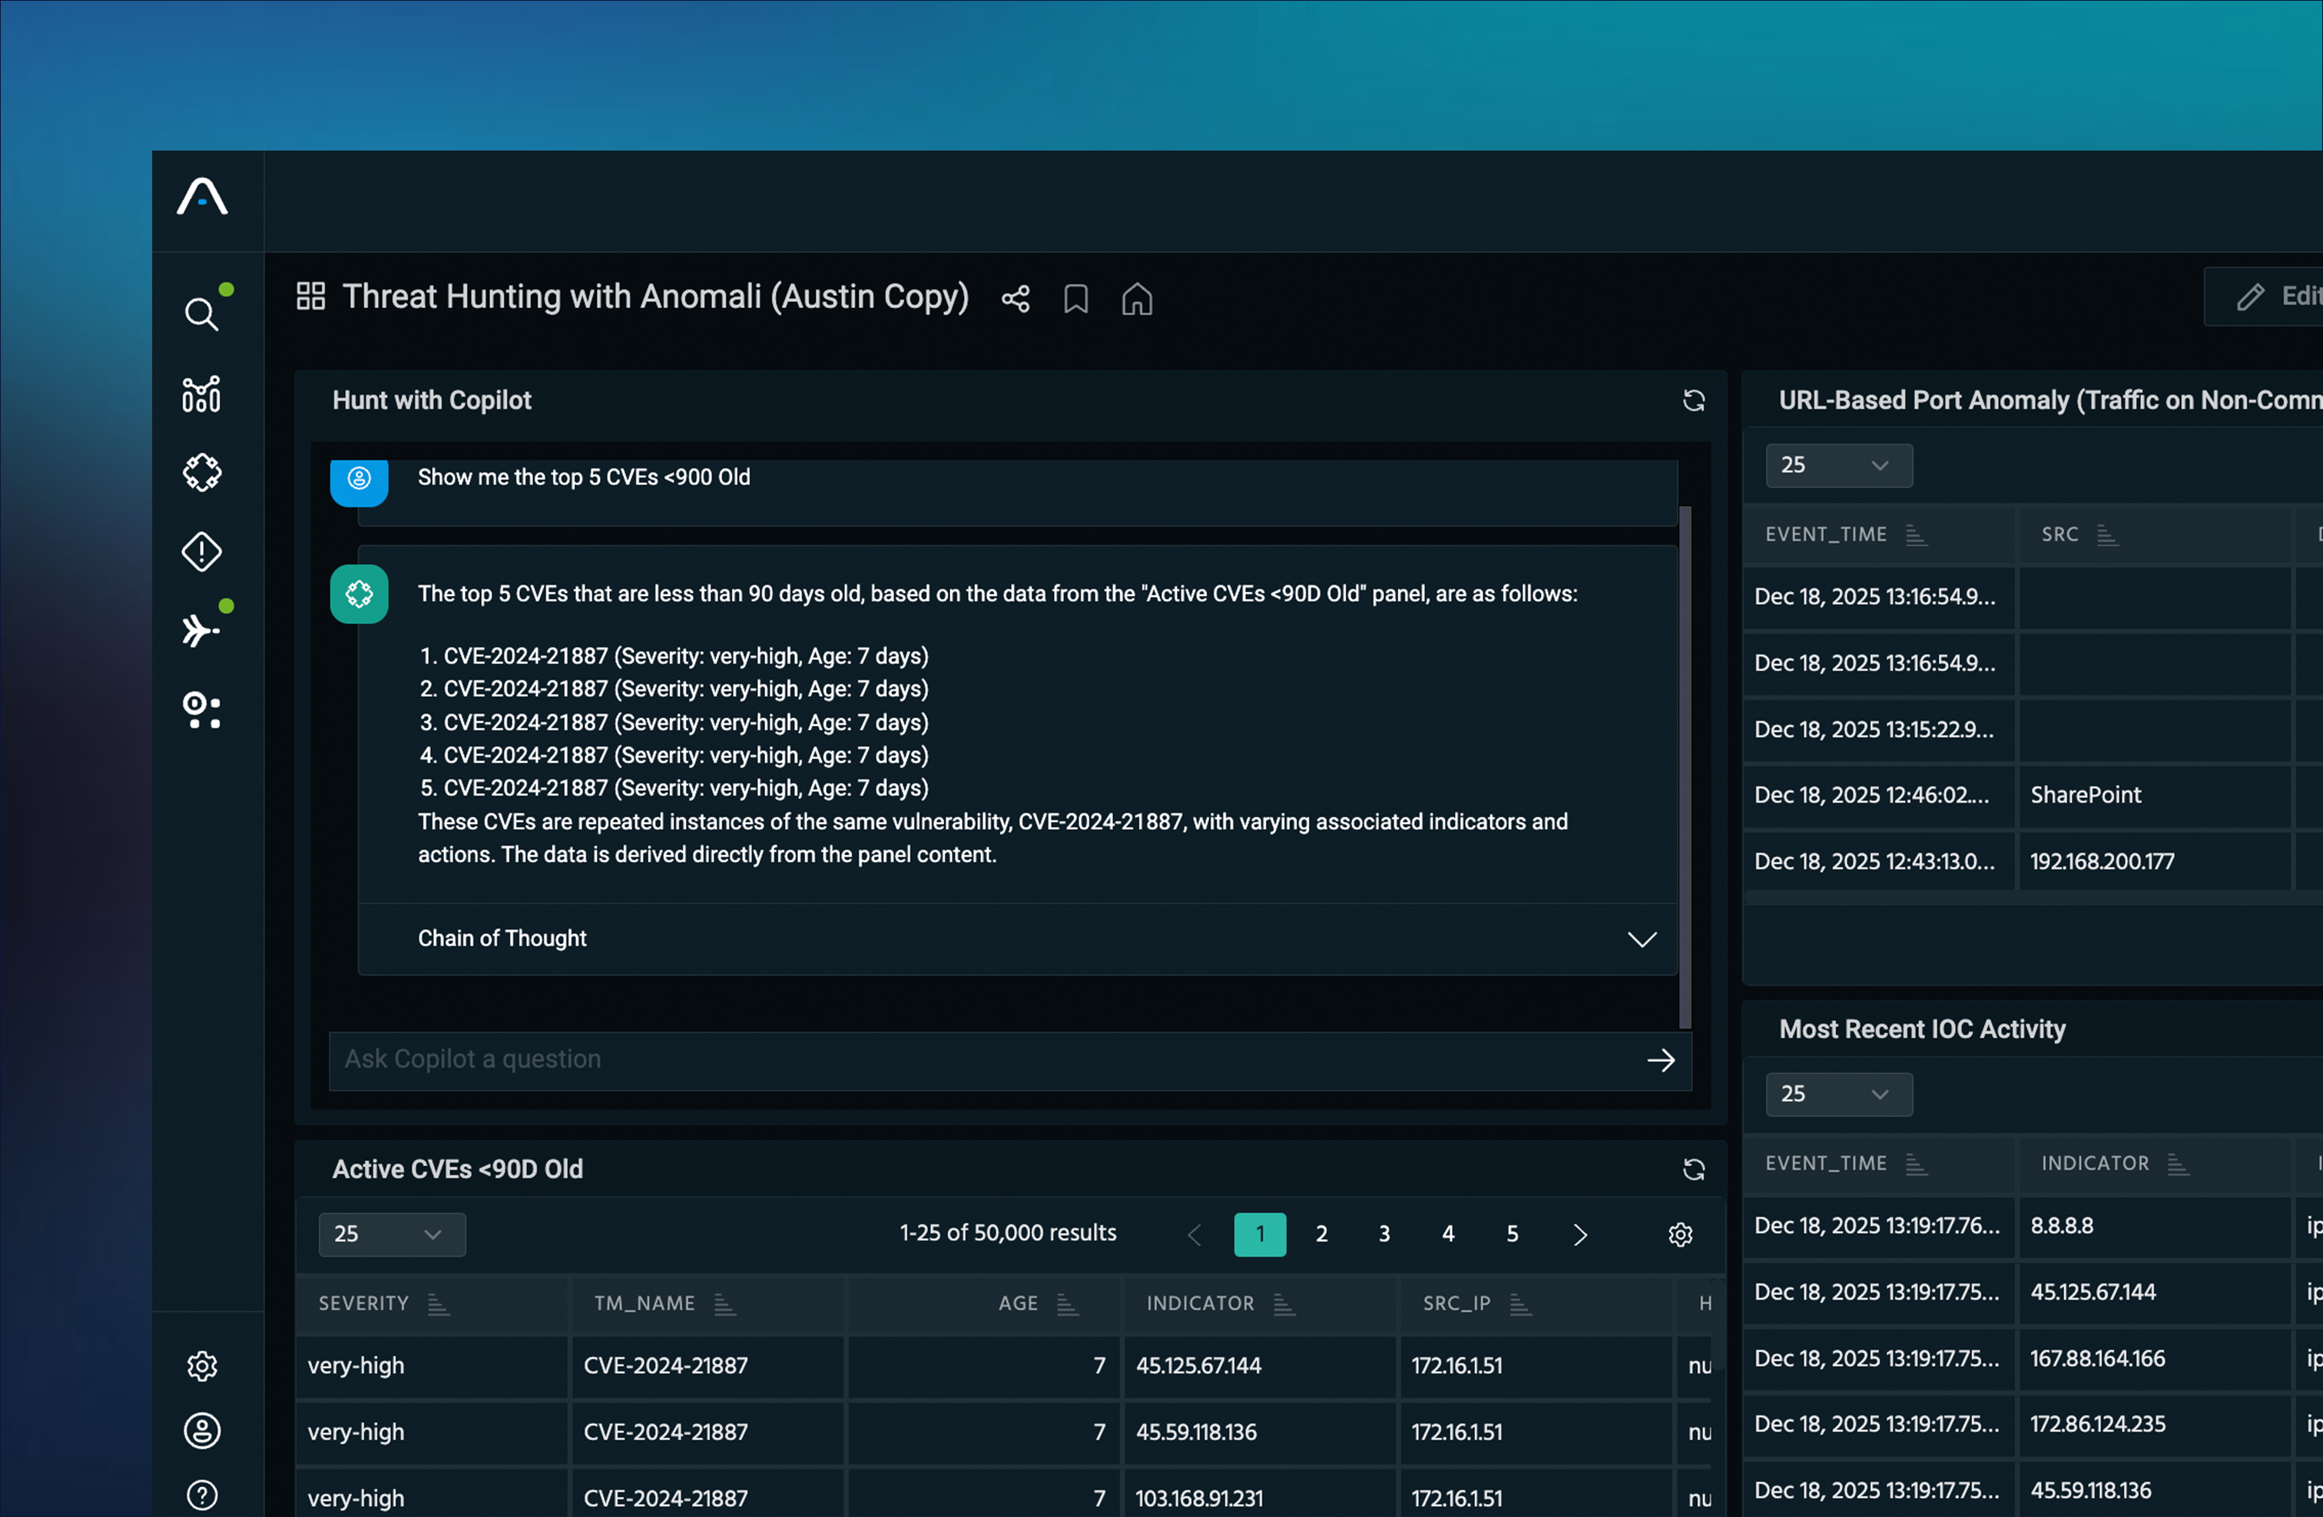Open the Copilot icon in the left sidebar
Screen dimensions: 2323x1517
click(201, 472)
